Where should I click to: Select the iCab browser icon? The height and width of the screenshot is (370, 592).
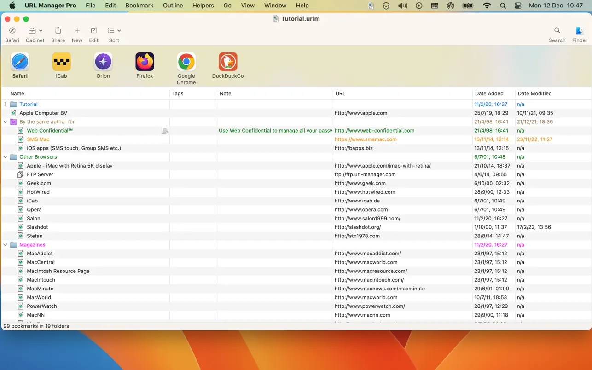pyautogui.click(x=61, y=62)
